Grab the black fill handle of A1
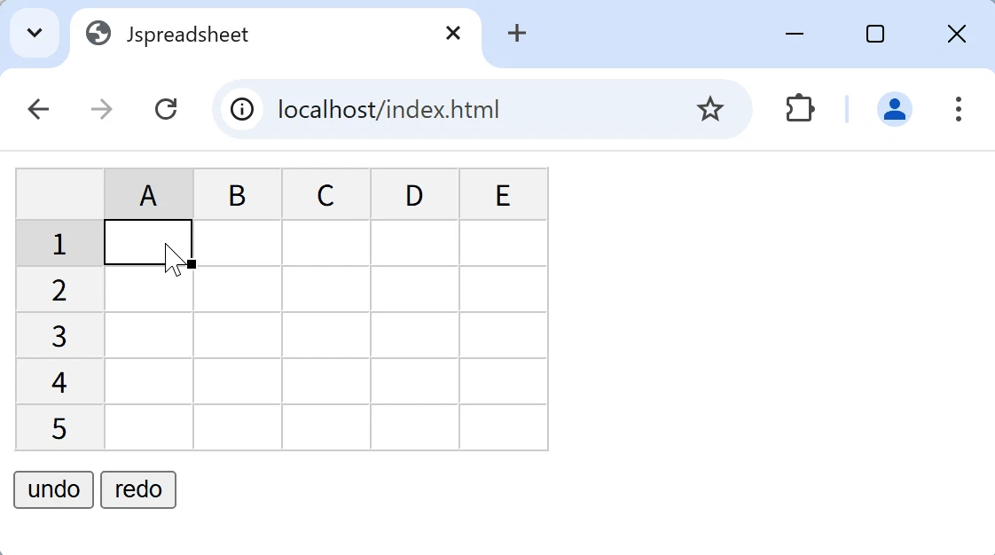This screenshot has width=995, height=555. click(192, 264)
